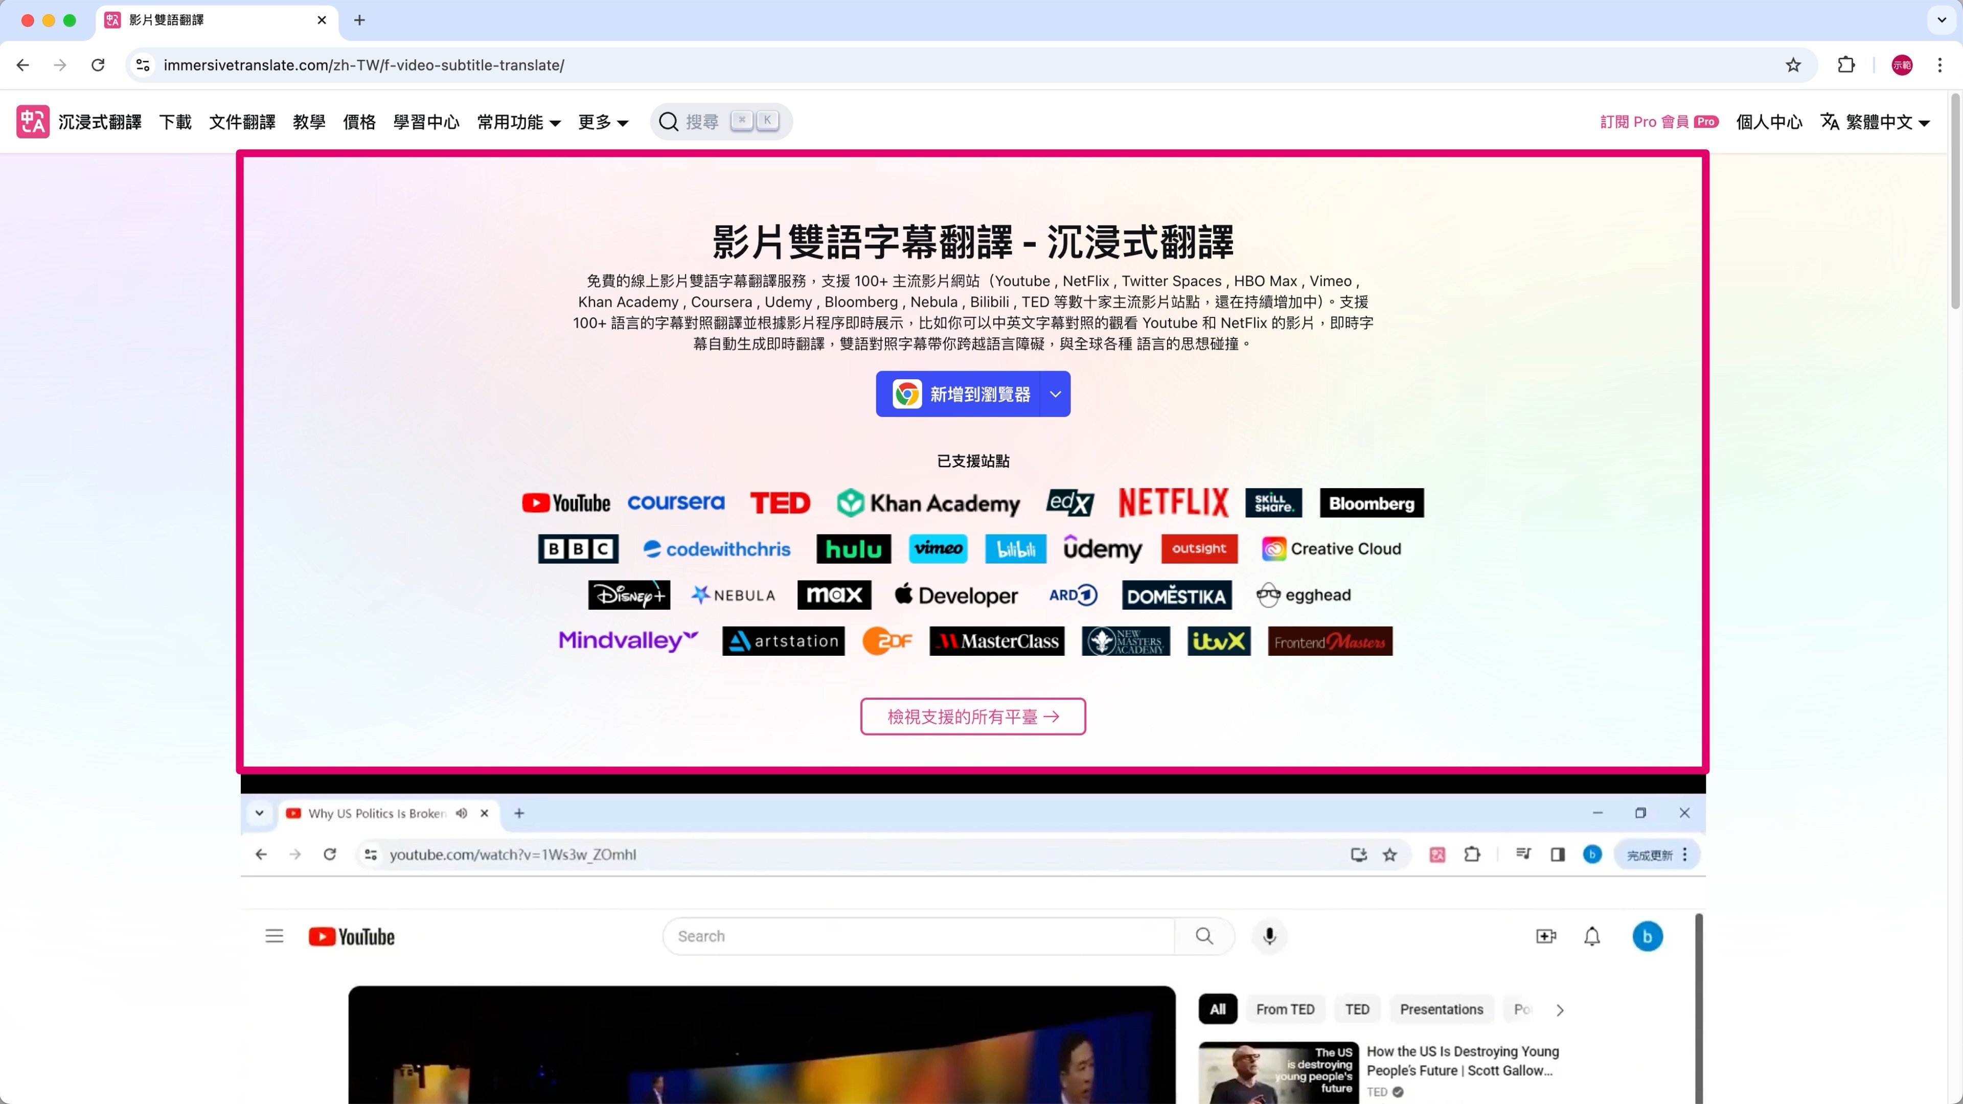Open a new Chrome tab
The width and height of the screenshot is (1963, 1104).
click(x=360, y=20)
